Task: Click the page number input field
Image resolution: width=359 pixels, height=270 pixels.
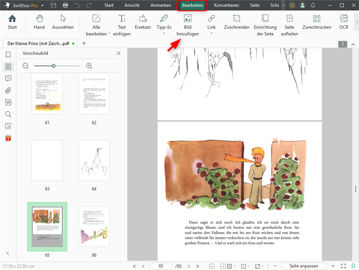Action: (161, 266)
